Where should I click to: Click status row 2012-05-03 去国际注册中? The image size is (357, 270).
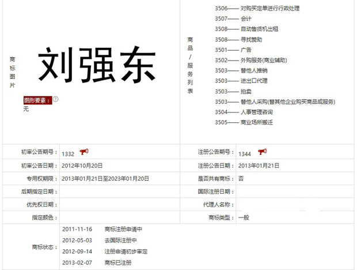tap(100, 241)
